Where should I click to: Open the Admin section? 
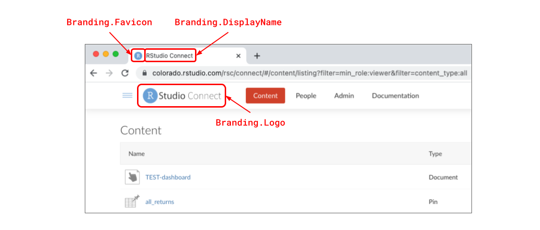pos(344,96)
